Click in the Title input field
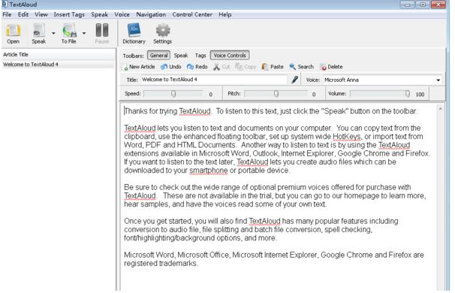 214,80
